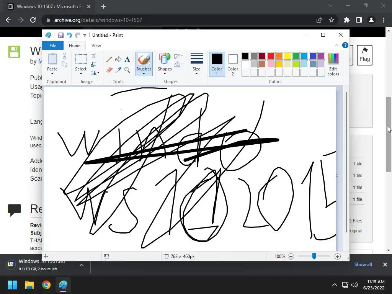
Task: Click Show all downloads link
Action: 363,265
